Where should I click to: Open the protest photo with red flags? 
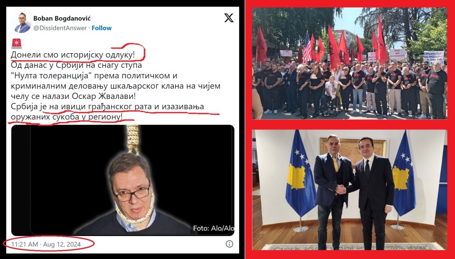(350, 63)
